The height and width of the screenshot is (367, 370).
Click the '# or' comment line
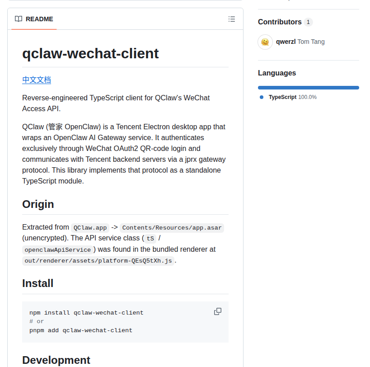pos(37,321)
